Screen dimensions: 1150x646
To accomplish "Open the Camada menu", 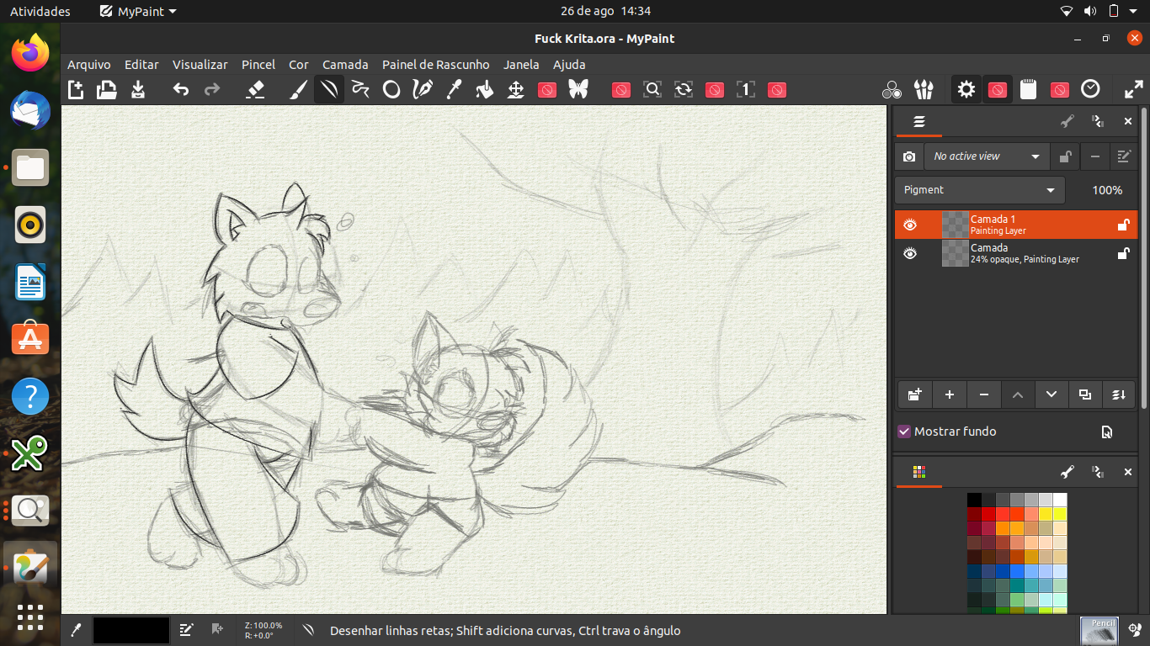I will point(345,65).
